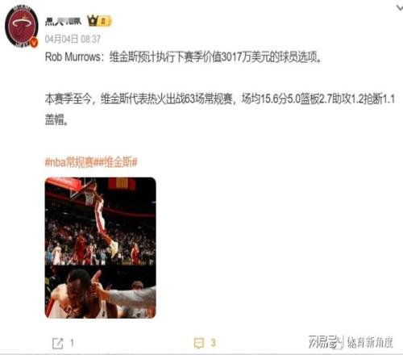The image size is (403, 355).
Task: Open the poster's username link
Action: pos(63,21)
